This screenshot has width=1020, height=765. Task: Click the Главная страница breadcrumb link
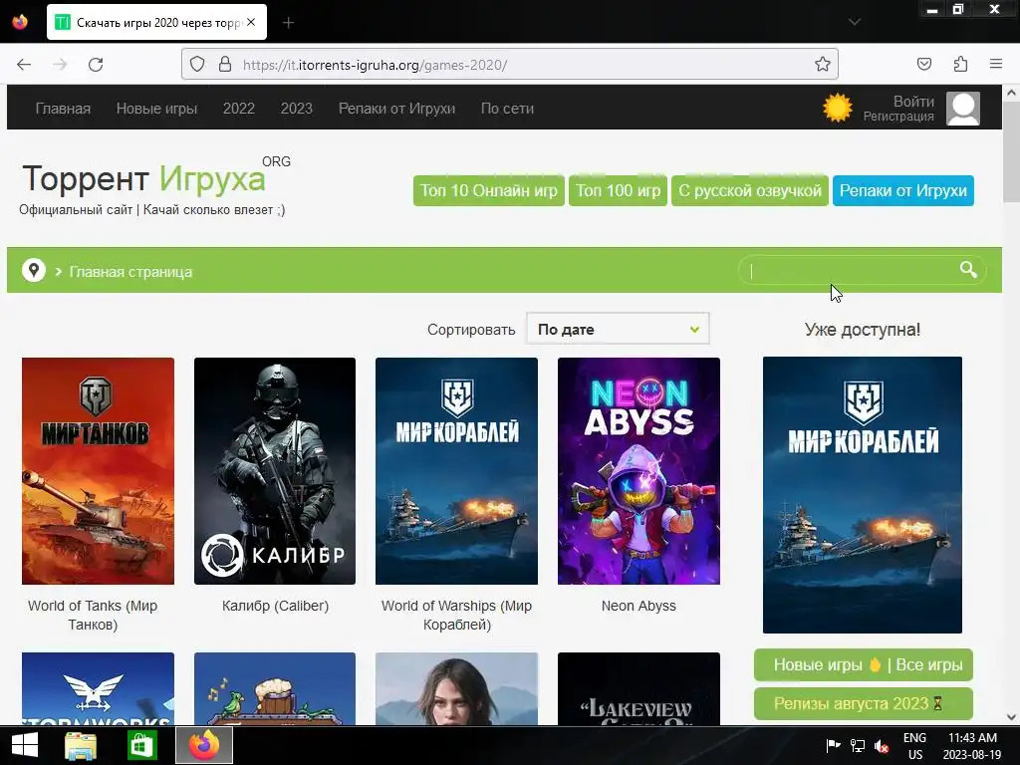click(x=130, y=272)
